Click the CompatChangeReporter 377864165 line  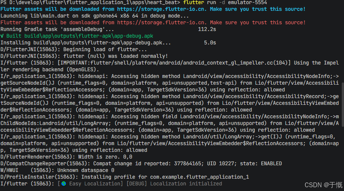point(141,164)
